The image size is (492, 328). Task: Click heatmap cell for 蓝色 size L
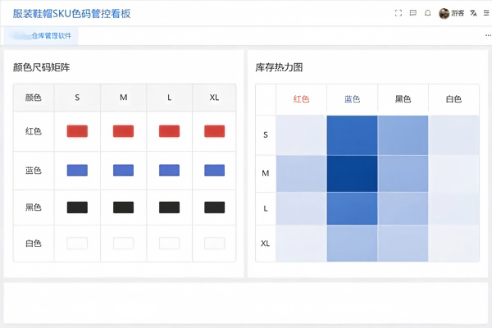tap(352, 209)
